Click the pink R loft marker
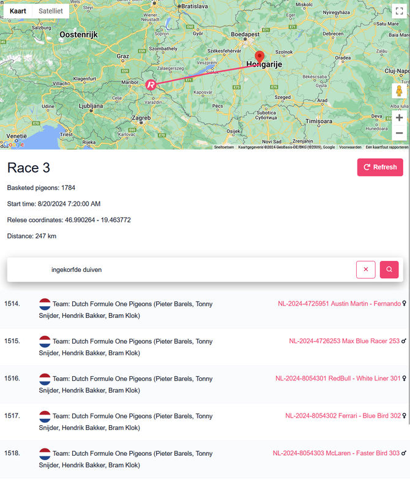The height and width of the screenshot is (479, 410). click(x=151, y=85)
